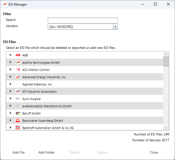Screen dimensions: 175x160
Task: Click the ACS Motion Control logo icon
Action: [x=18, y=70]
